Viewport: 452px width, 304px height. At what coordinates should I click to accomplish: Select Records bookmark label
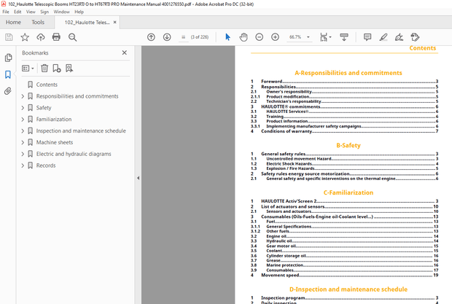pos(46,165)
